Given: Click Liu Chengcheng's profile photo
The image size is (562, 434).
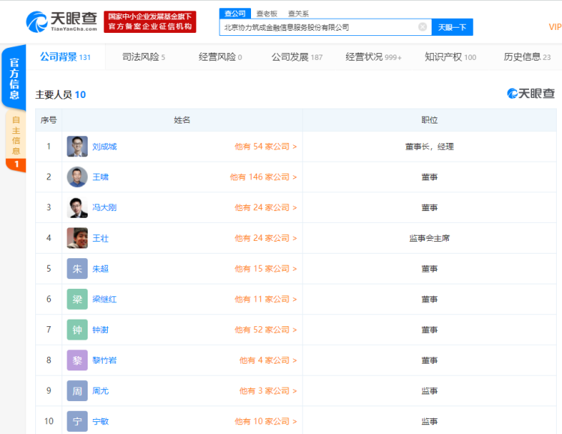Looking at the screenshot, I should 77,147.
